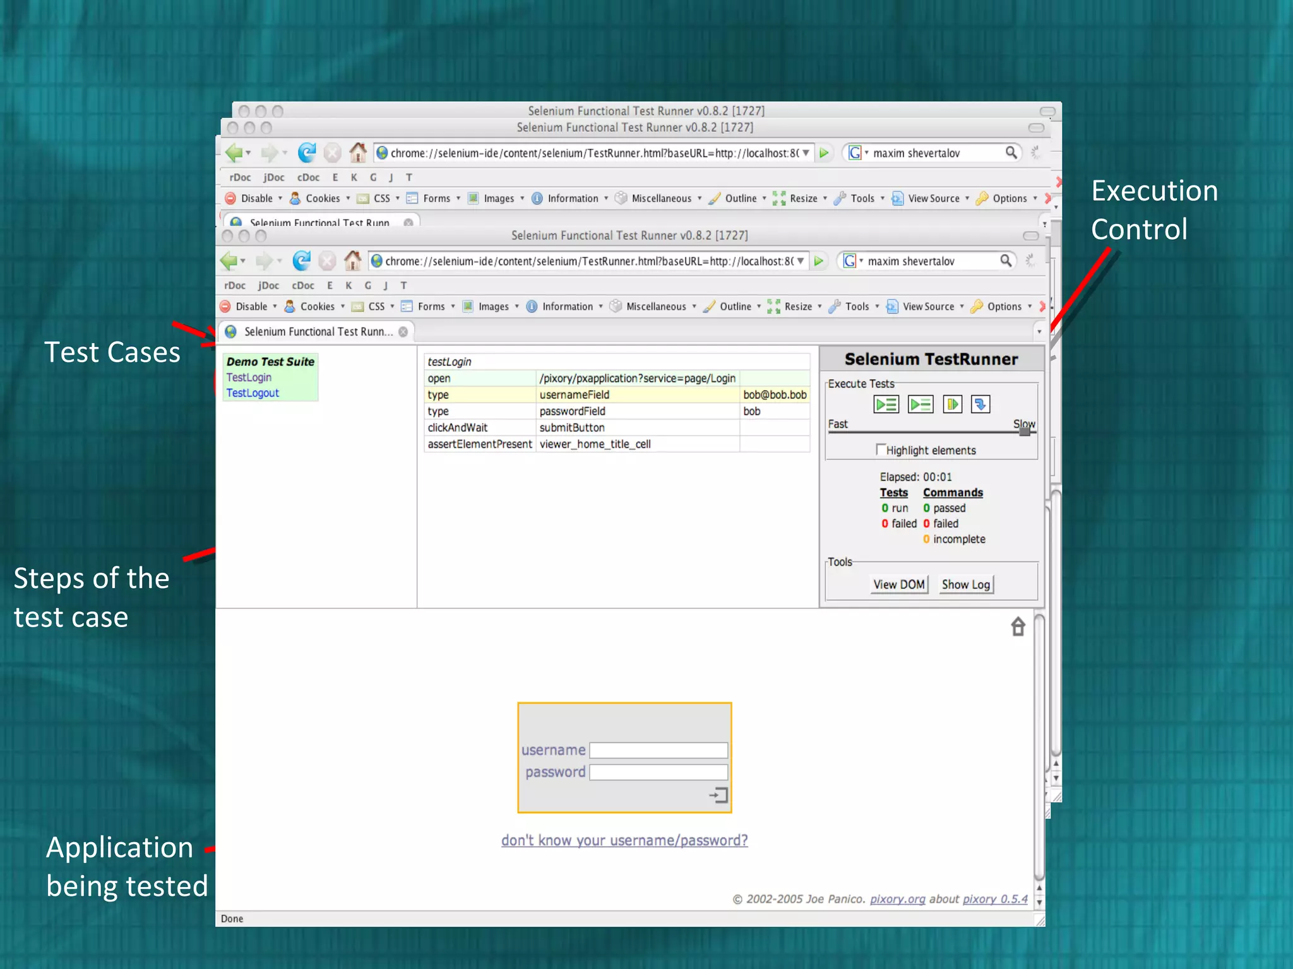Screen dimensions: 1293x969
Task: Click the clickAndWait command cell
Action: pyautogui.click(x=480, y=428)
